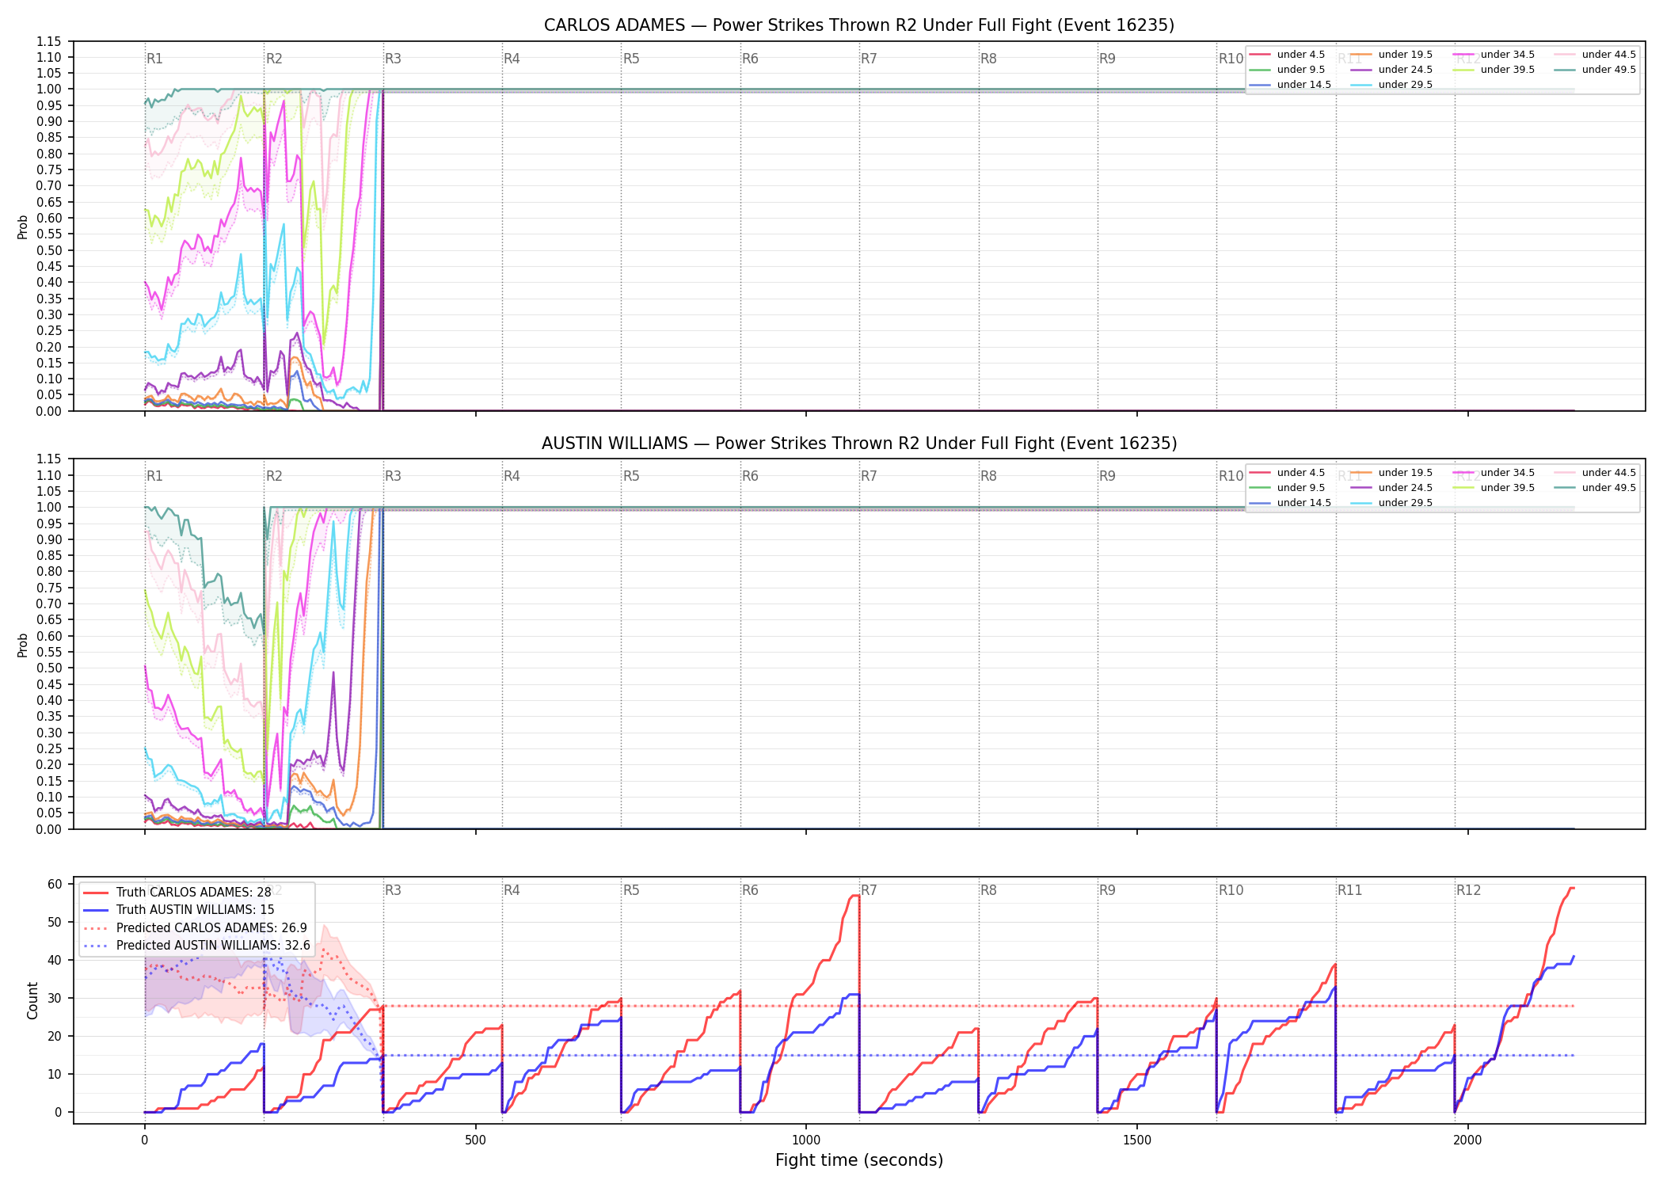Image resolution: width=1663 pixels, height=1188 pixels.
Task: Click the AUSTIN WILLIAMS chart title
Action: coord(859,444)
